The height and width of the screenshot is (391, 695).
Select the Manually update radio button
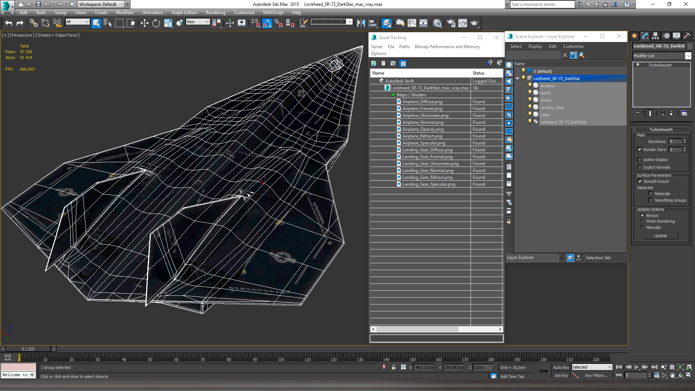(x=642, y=227)
